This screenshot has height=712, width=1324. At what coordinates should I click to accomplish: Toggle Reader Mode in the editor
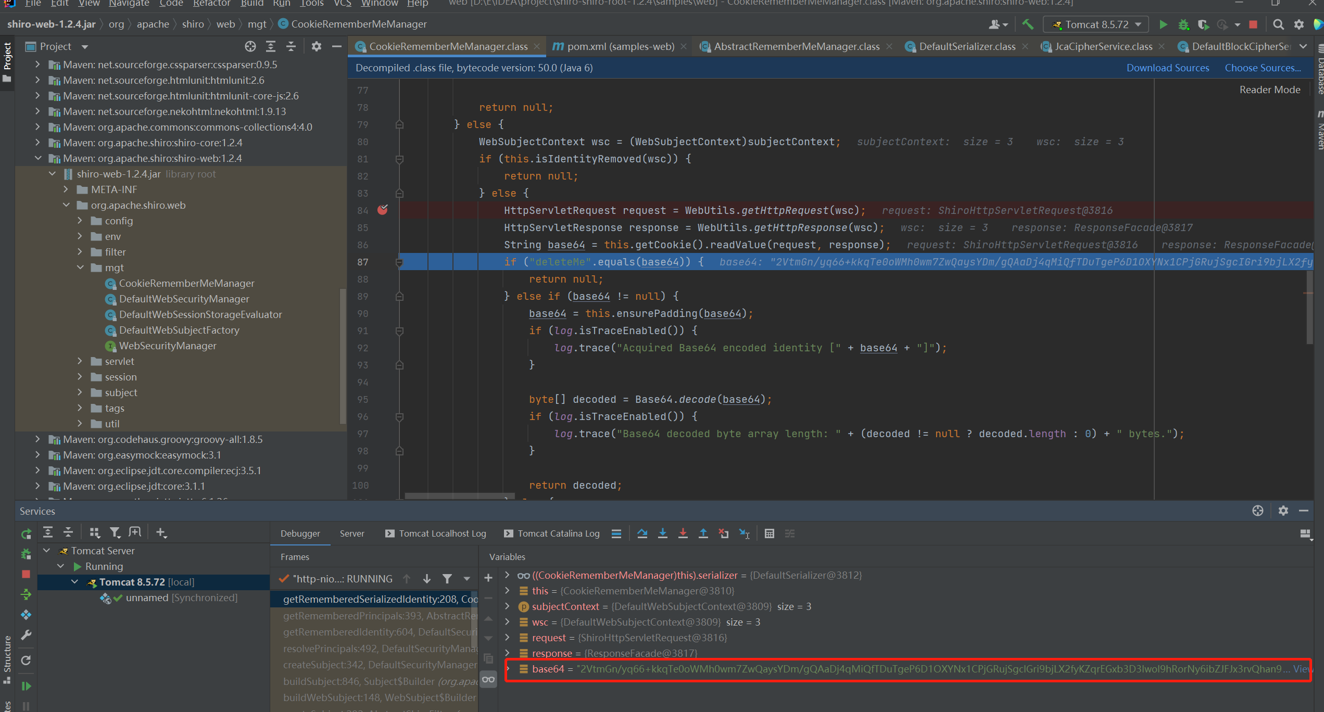click(x=1269, y=90)
